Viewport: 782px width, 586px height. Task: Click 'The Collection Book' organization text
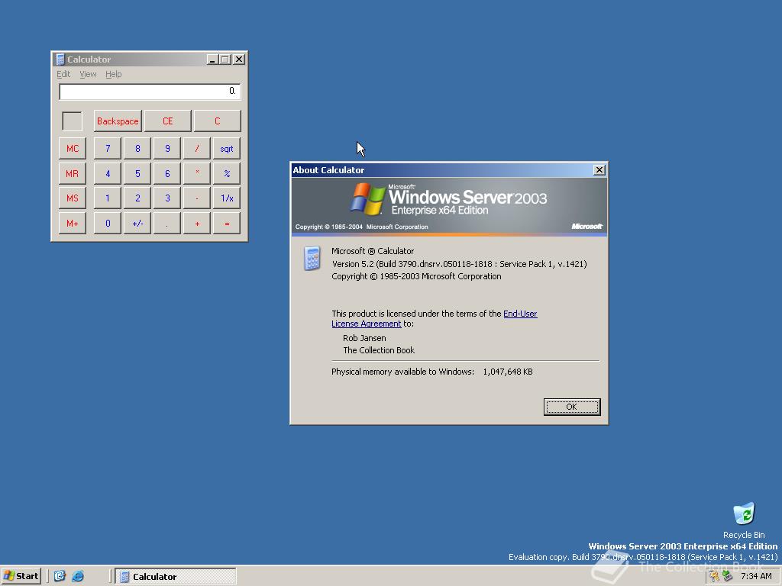(379, 350)
